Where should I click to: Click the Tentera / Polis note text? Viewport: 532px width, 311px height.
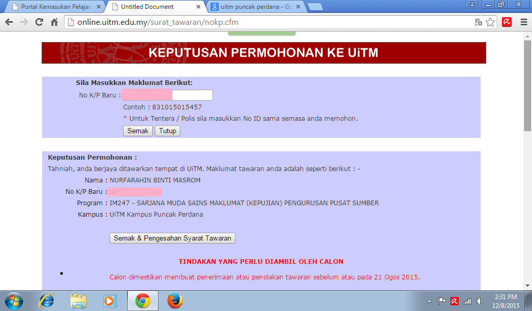pos(241,119)
